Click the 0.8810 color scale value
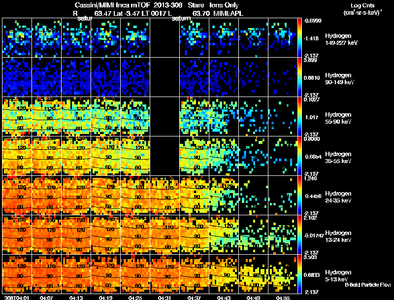394x300 pixels. (311, 78)
